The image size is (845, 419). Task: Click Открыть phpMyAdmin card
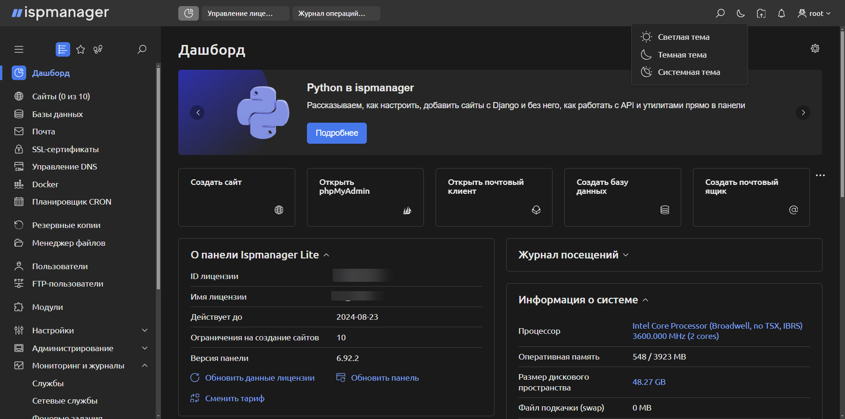coord(365,197)
